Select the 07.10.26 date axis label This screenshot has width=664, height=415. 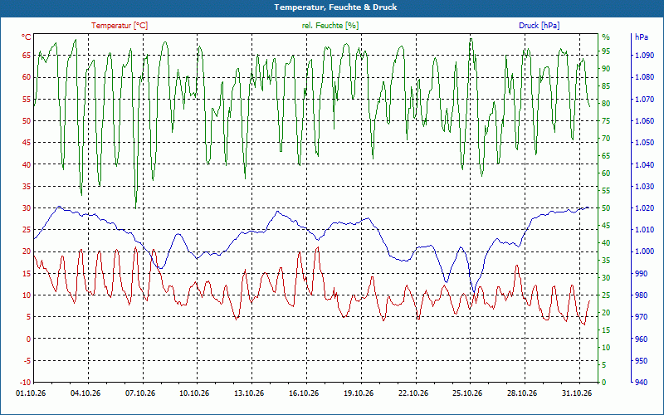(141, 393)
